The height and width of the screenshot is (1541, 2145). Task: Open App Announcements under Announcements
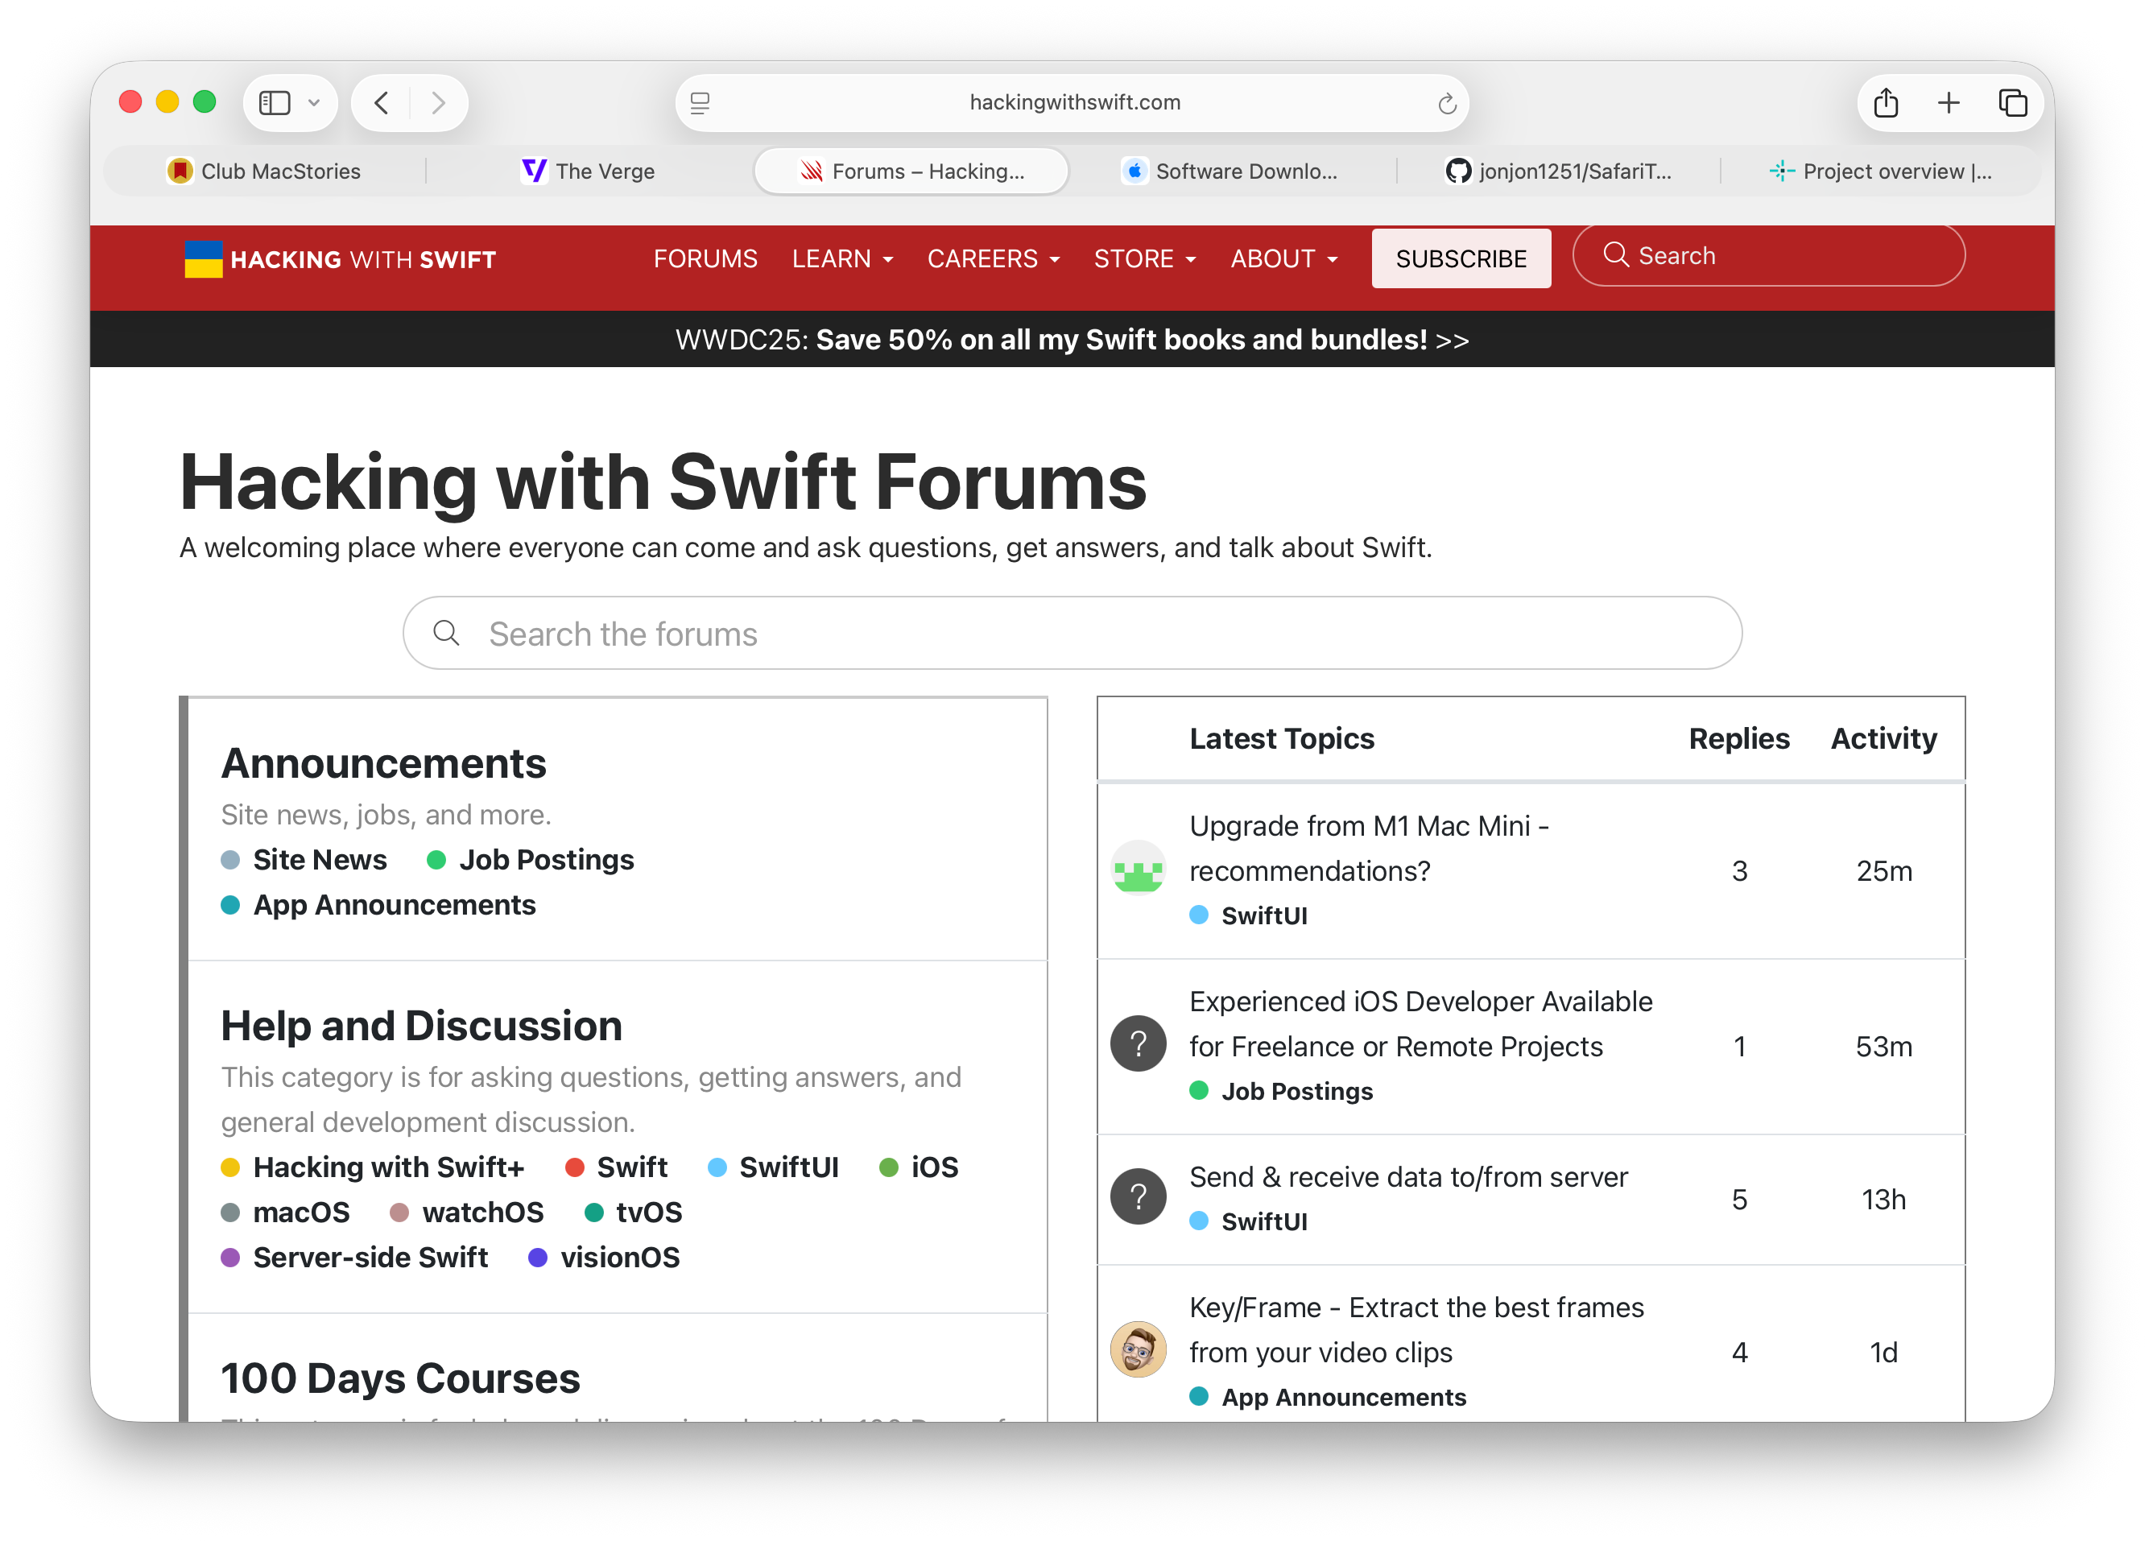pos(395,904)
